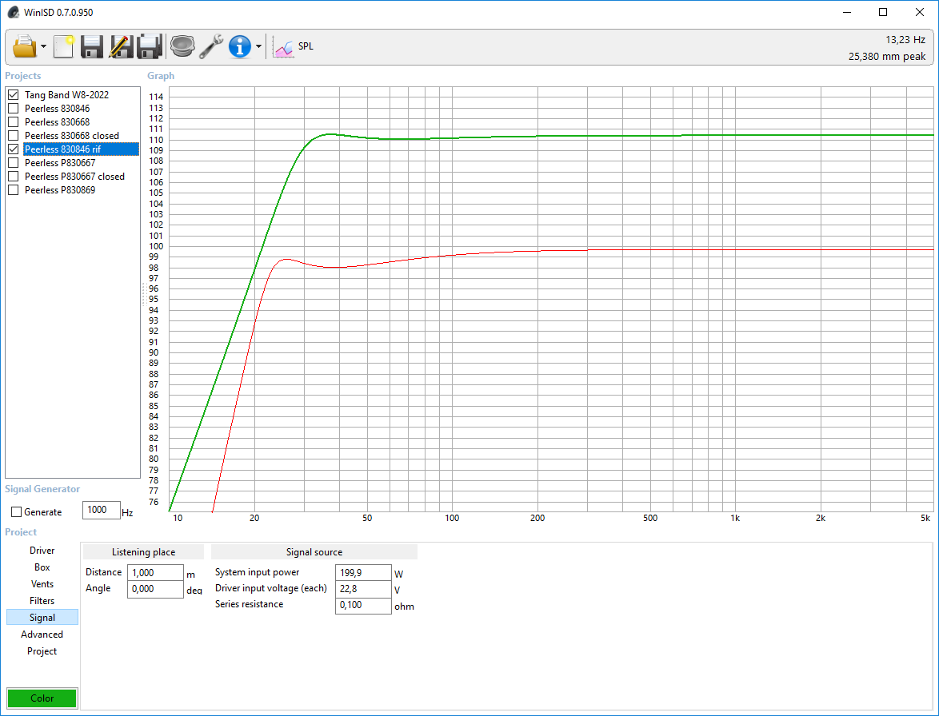
Task: Open the SPL graph type selector
Action: tap(293, 46)
